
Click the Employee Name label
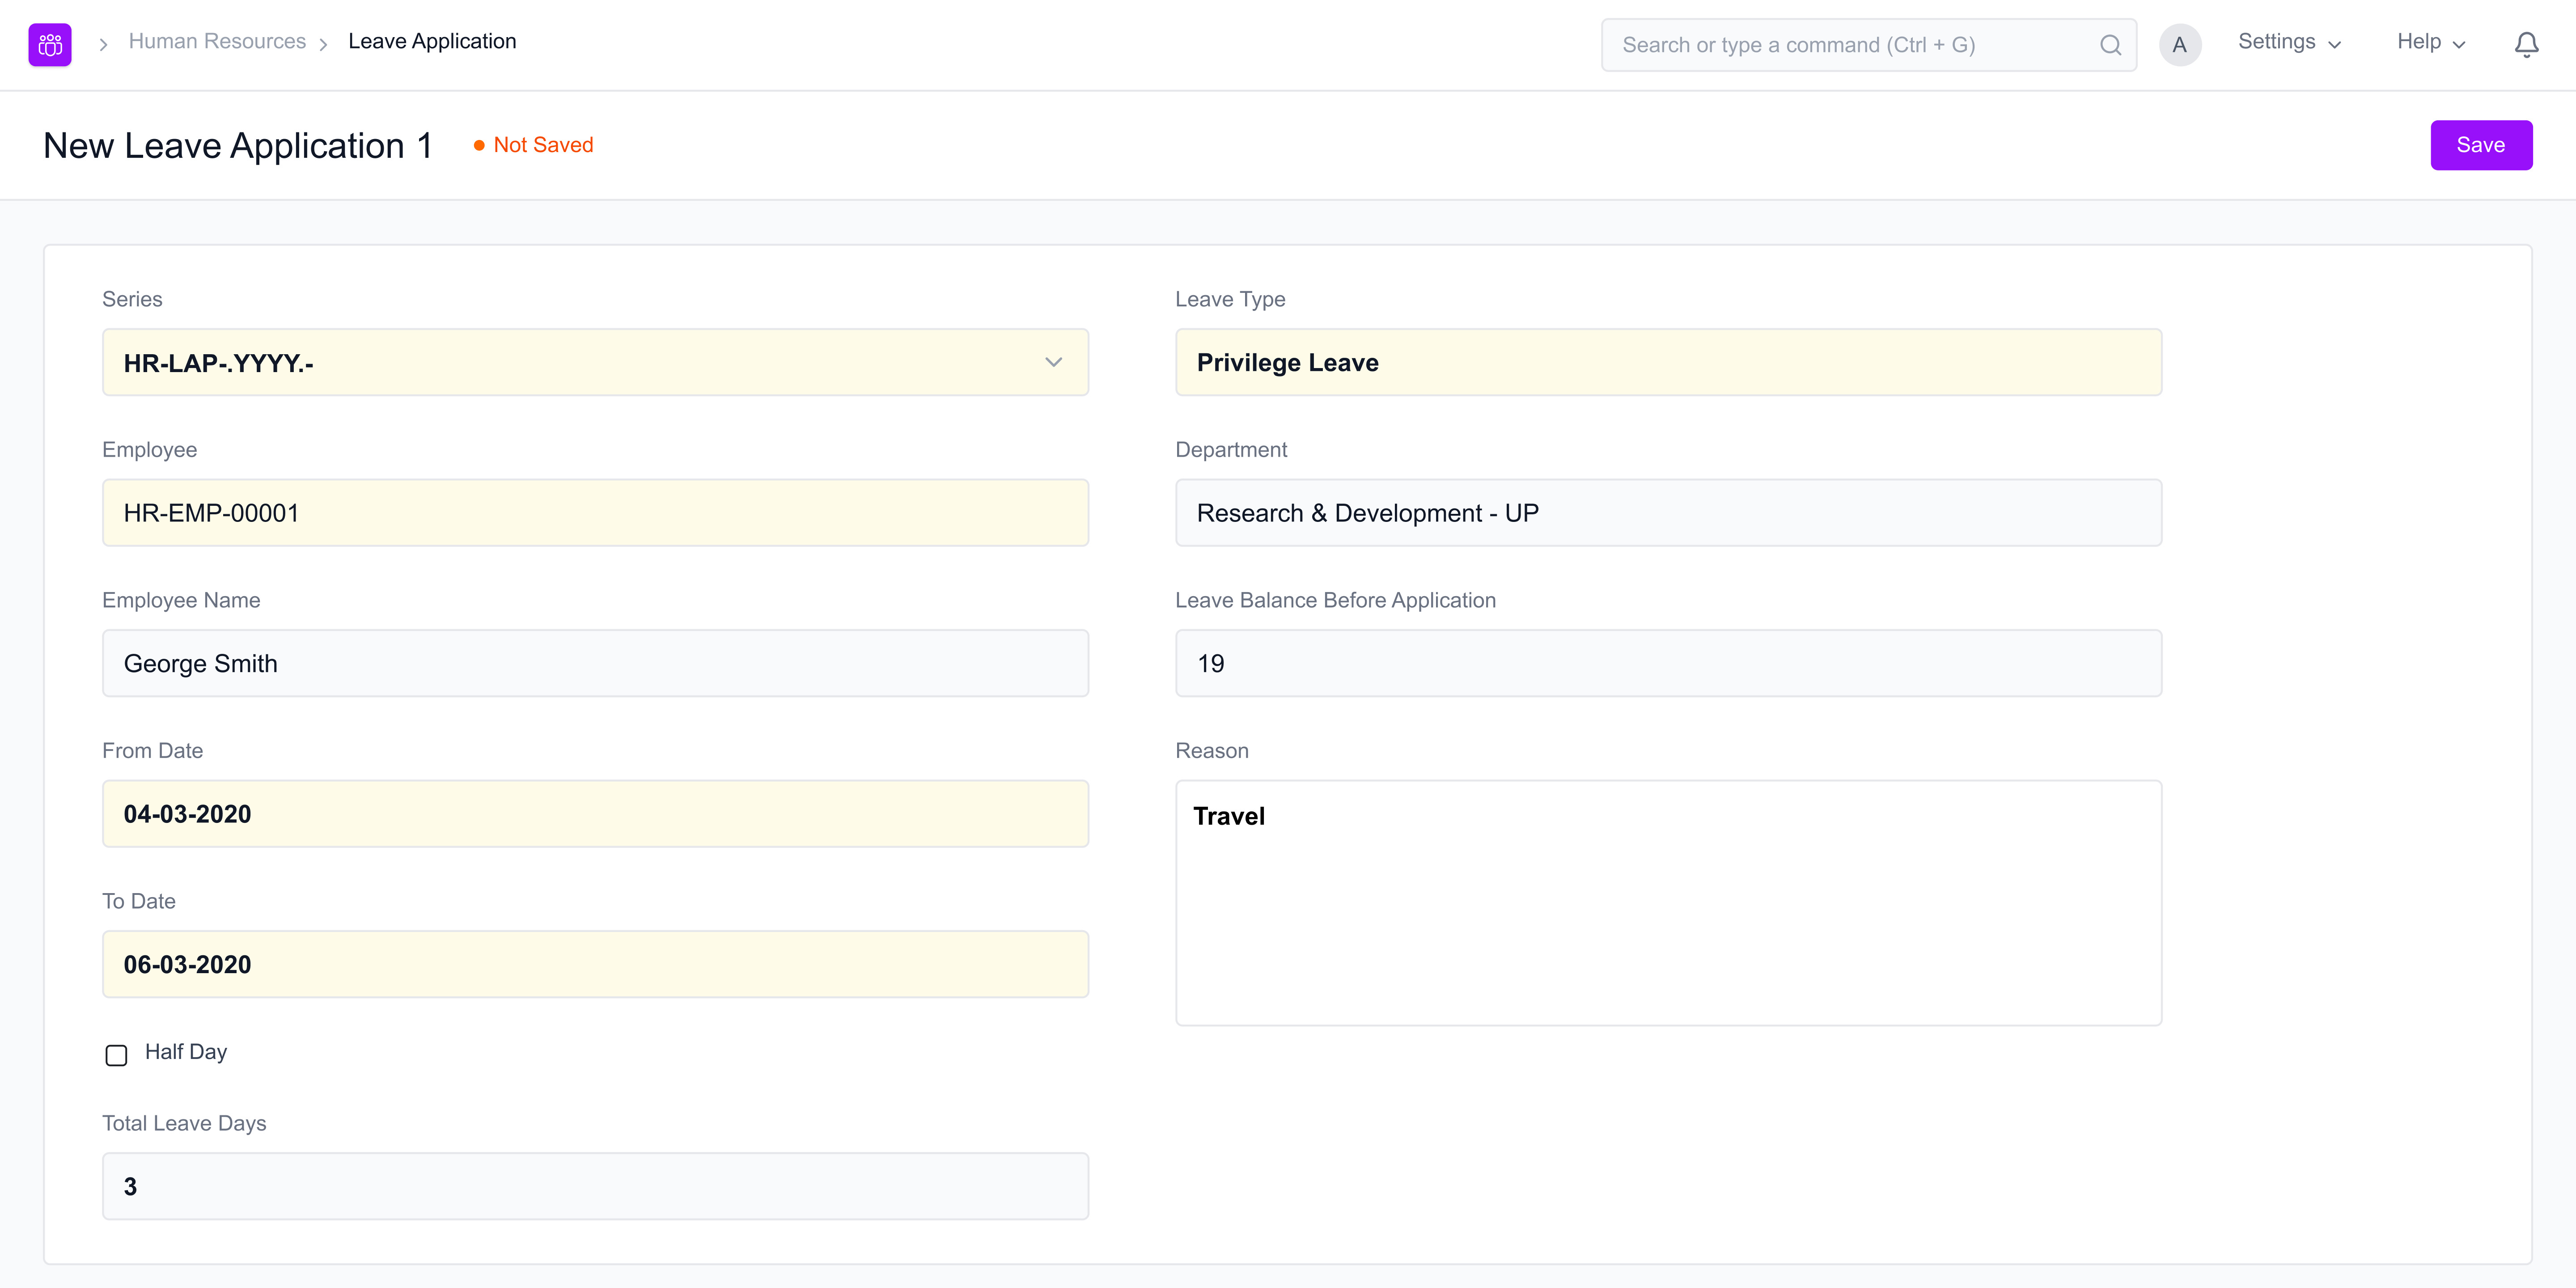click(181, 600)
